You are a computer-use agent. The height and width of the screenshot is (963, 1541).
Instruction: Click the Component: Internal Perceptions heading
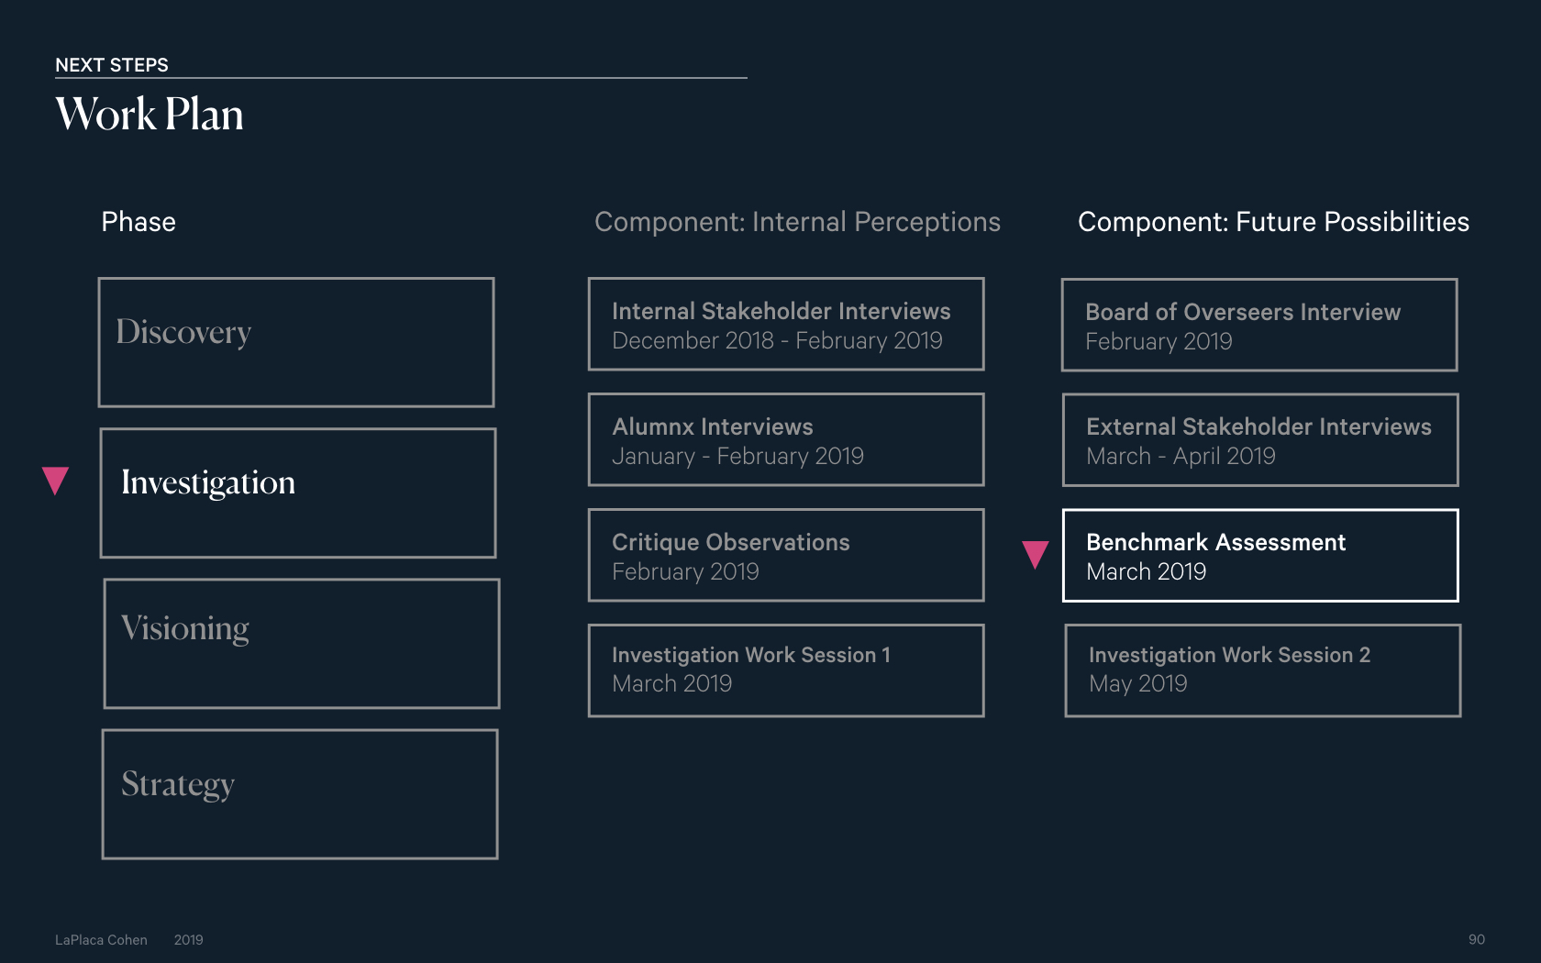797,222
